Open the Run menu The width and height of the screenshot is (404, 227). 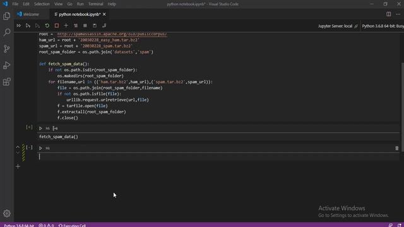click(x=80, y=4)
